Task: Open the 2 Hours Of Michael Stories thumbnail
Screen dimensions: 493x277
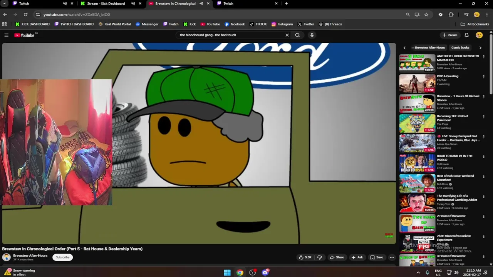Action: [x=417, y=103]
